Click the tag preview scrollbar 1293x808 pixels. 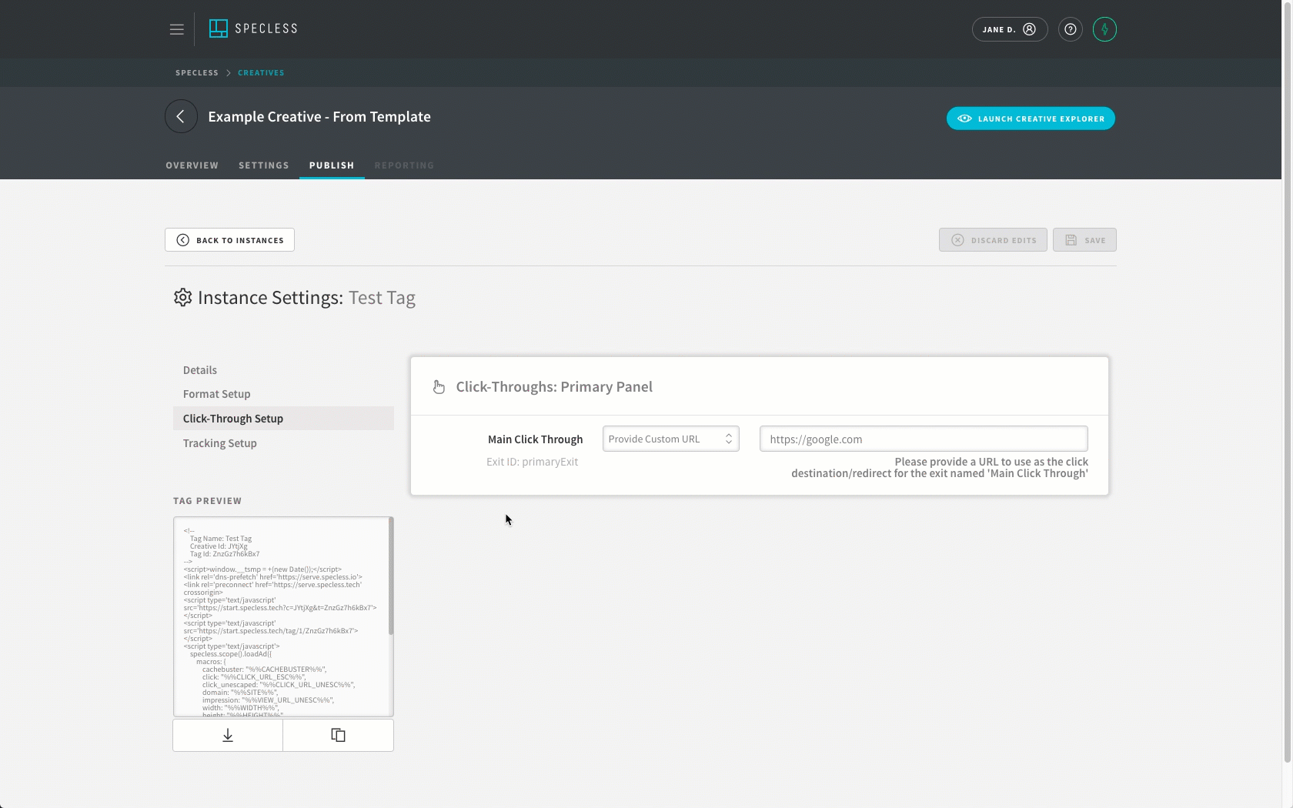[x=391, y=576]
